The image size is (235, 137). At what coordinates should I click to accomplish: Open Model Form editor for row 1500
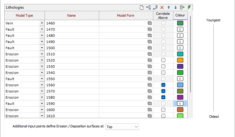(150, 48)
